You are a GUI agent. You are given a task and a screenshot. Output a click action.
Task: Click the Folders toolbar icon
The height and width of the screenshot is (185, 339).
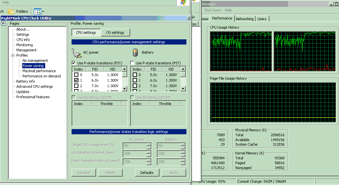coord(11,11)
